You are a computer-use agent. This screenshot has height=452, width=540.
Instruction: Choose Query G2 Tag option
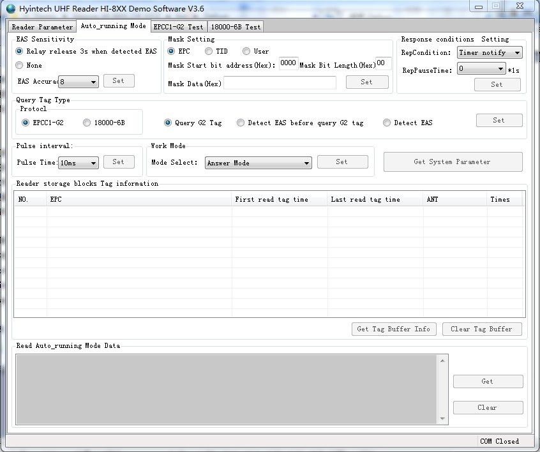(193, 123)
